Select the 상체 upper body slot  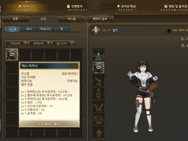tap(98, 106)
